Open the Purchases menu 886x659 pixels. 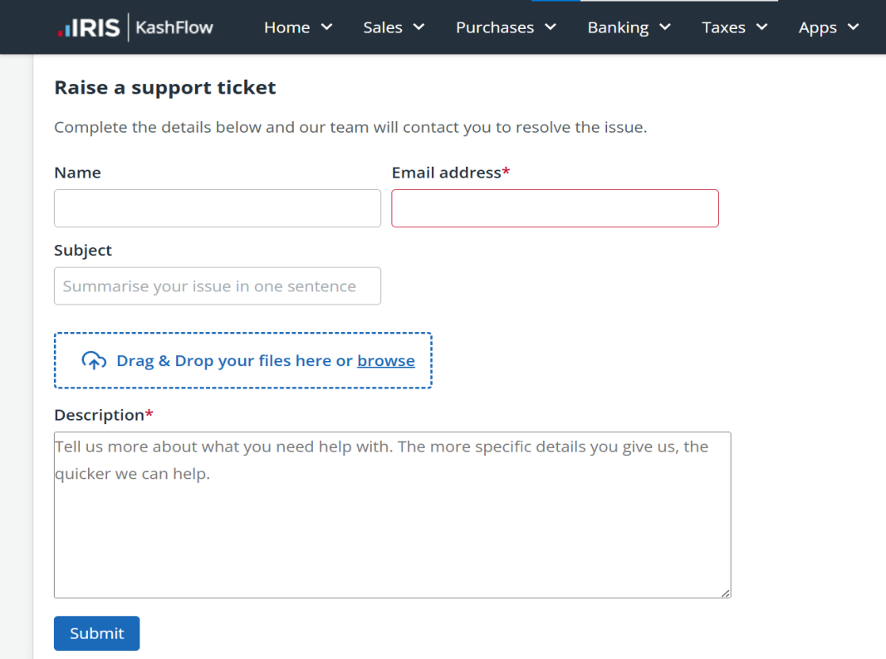coord(495,27)
